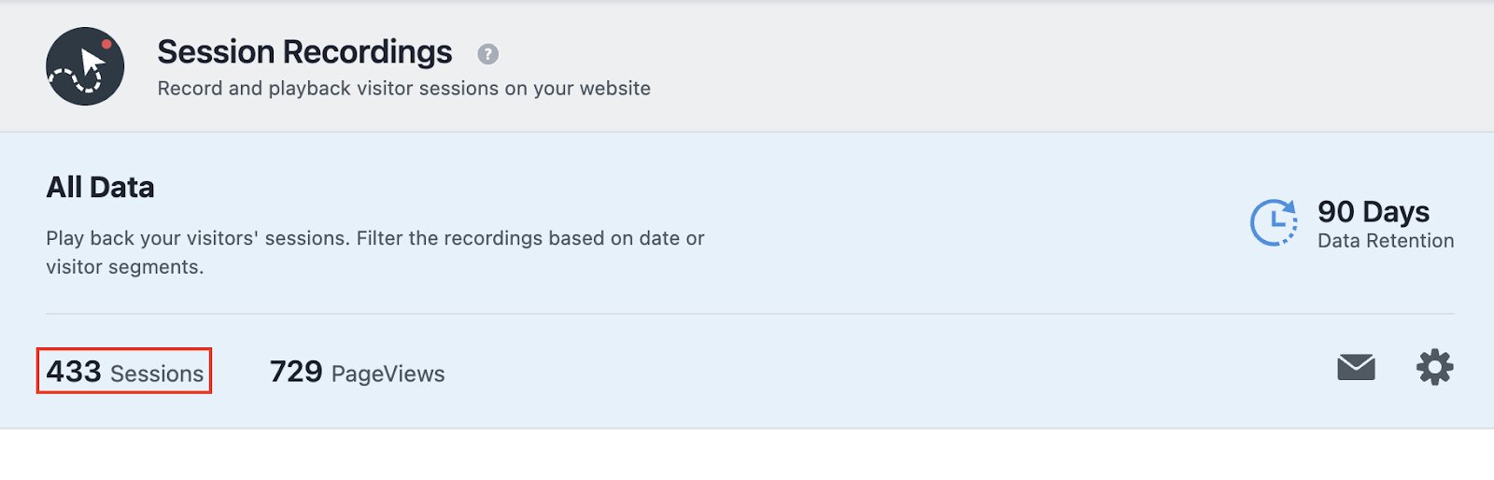The height and width of the screenshot is (480, 1494).
Task: Click the empty white area below the panel
Action: click(x=747, y=455)
